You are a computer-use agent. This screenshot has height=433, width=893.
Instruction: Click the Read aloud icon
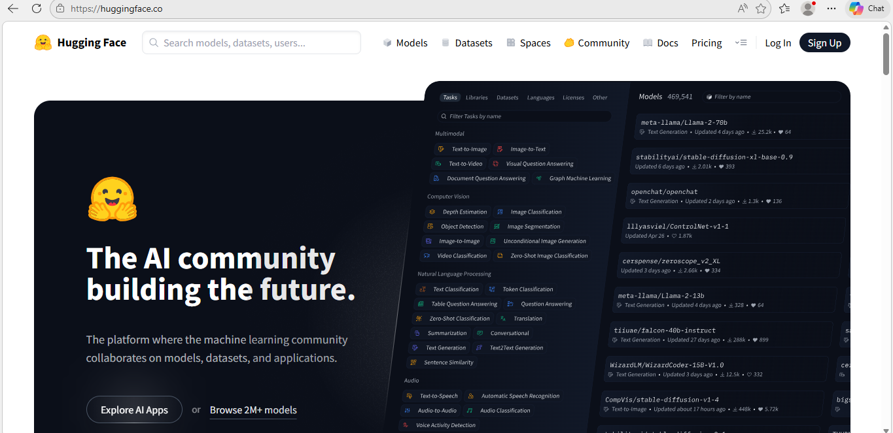pos(743,8)
